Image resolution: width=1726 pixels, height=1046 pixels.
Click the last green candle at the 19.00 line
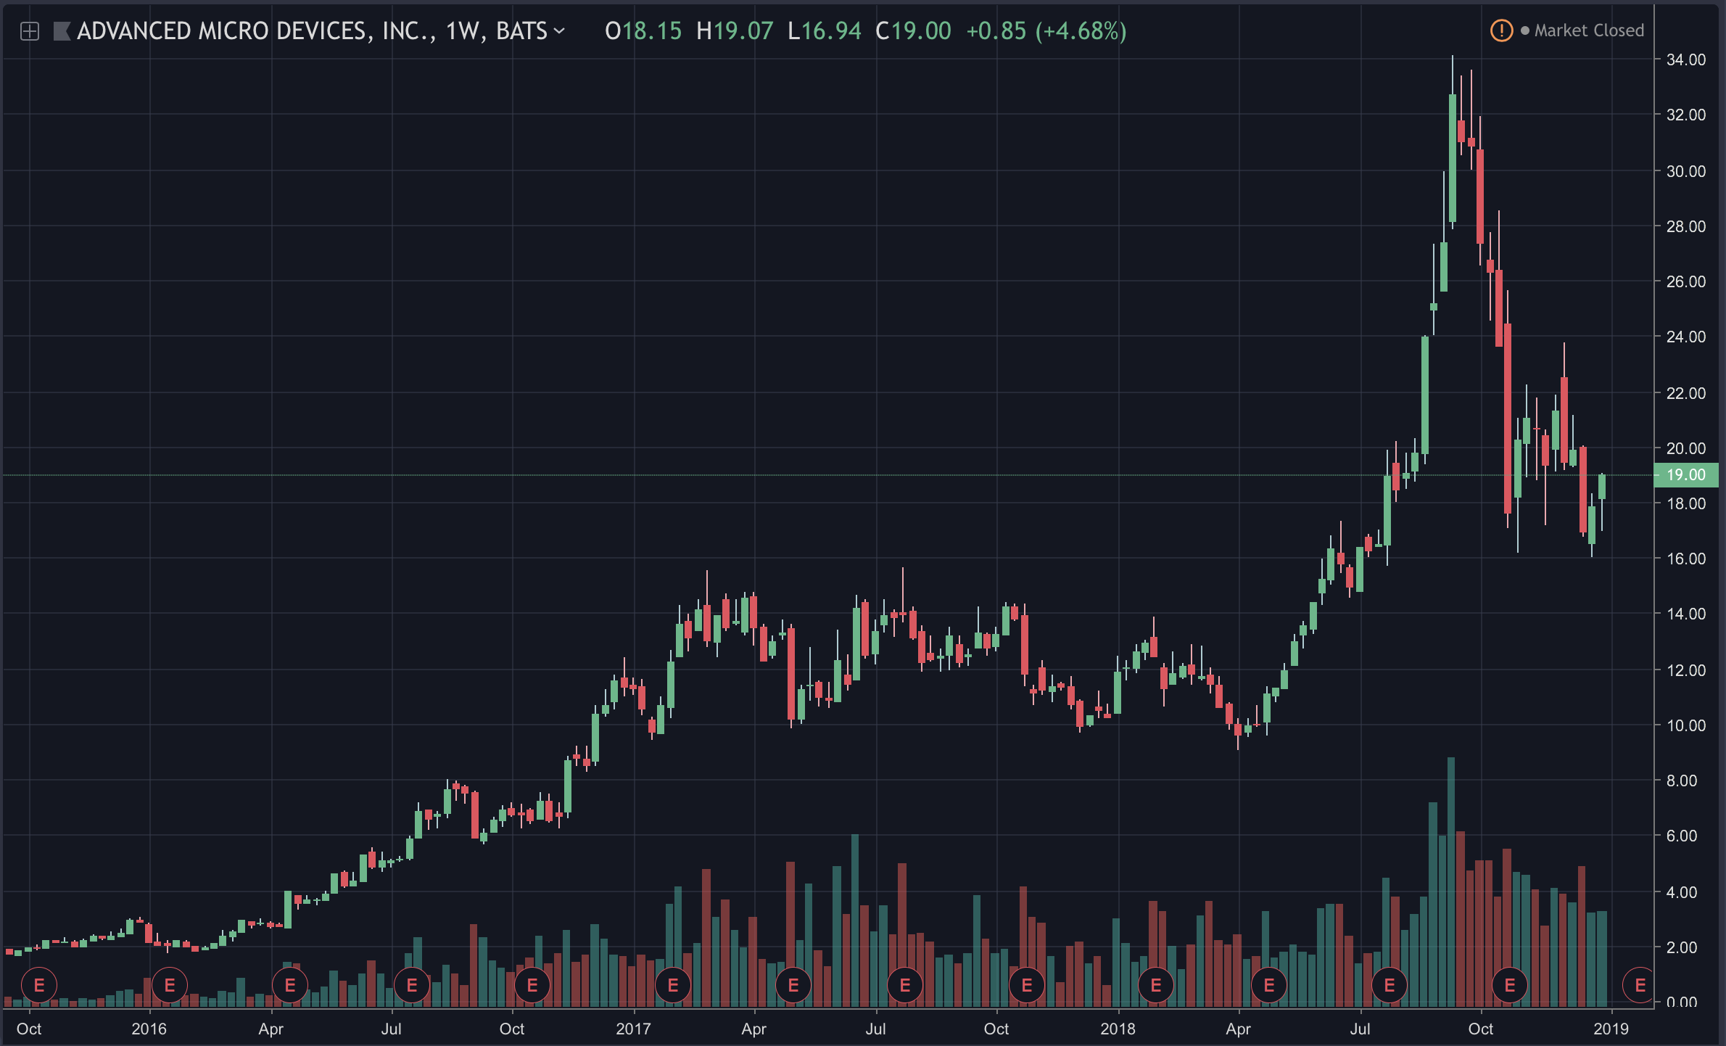1602,487
